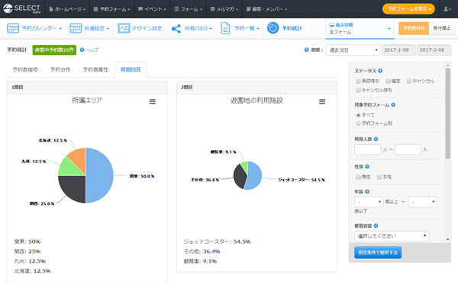Switch to the 予約者属性 tab

[x=95, y=69]
